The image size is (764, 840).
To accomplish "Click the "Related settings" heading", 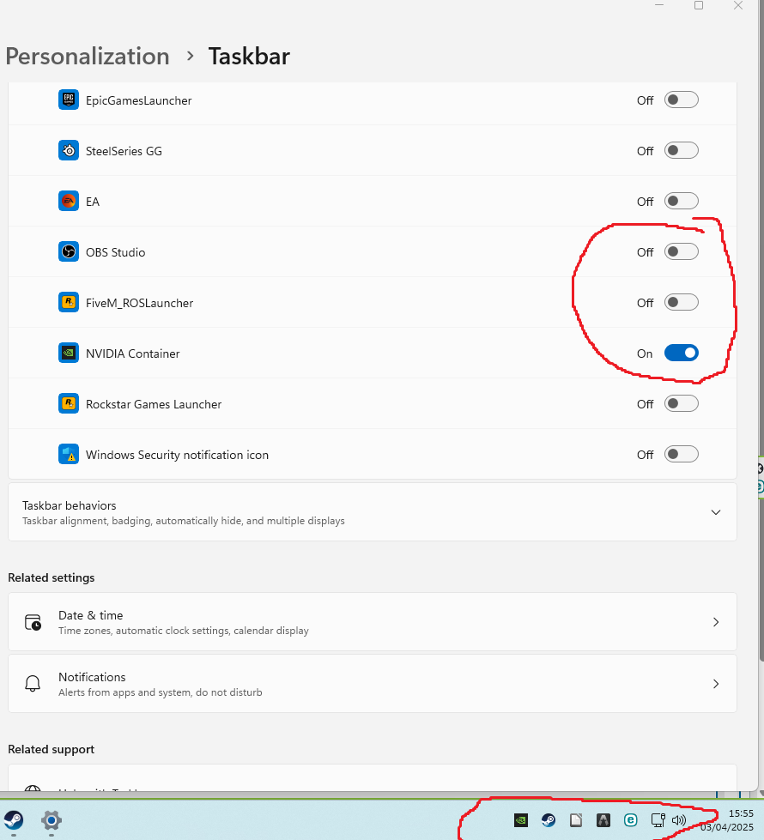I will tap(51, 577).
